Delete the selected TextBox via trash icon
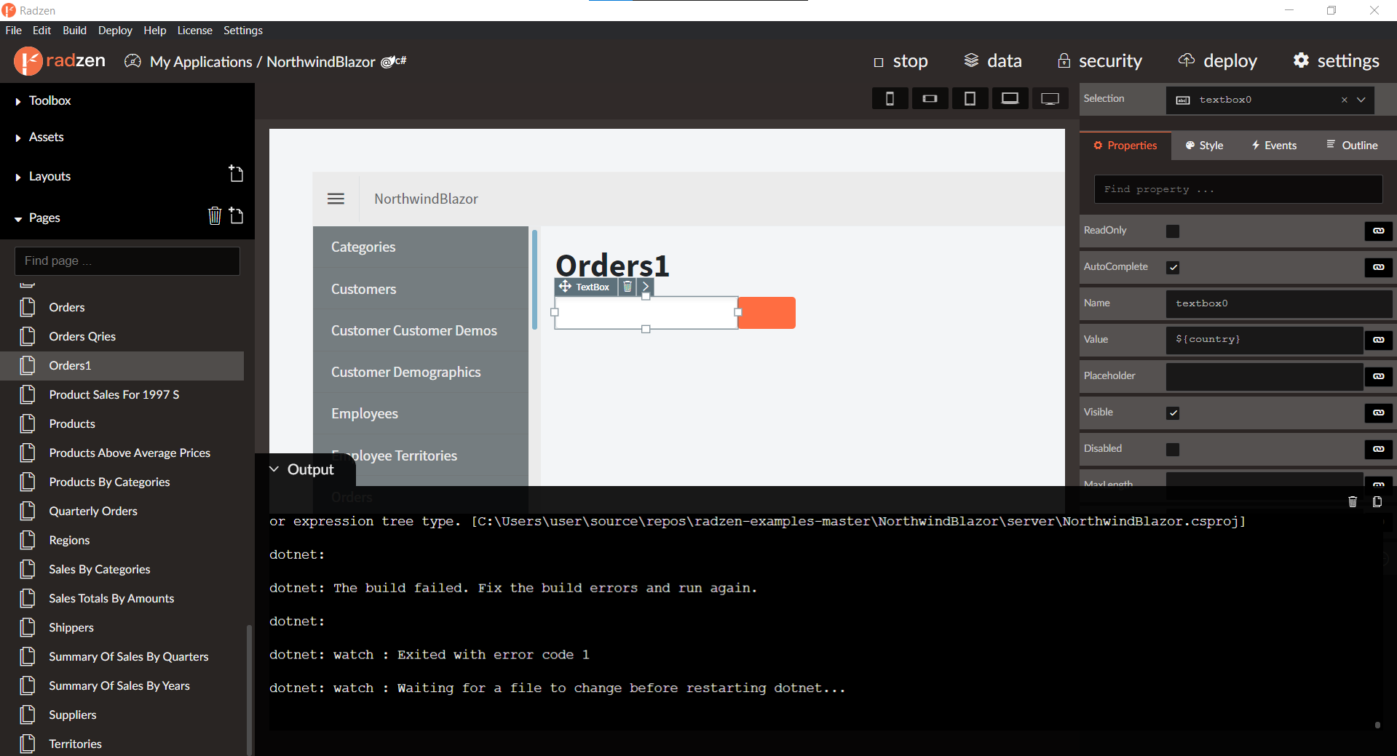Viewport: 1397px width, 756px height. click(628, 287)
